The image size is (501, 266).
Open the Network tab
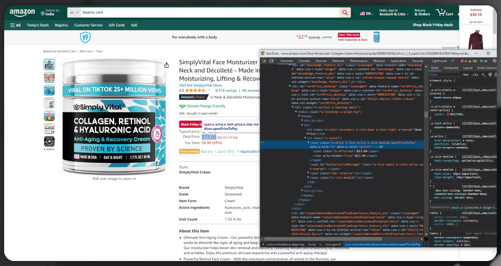click(x=338, y=61)
